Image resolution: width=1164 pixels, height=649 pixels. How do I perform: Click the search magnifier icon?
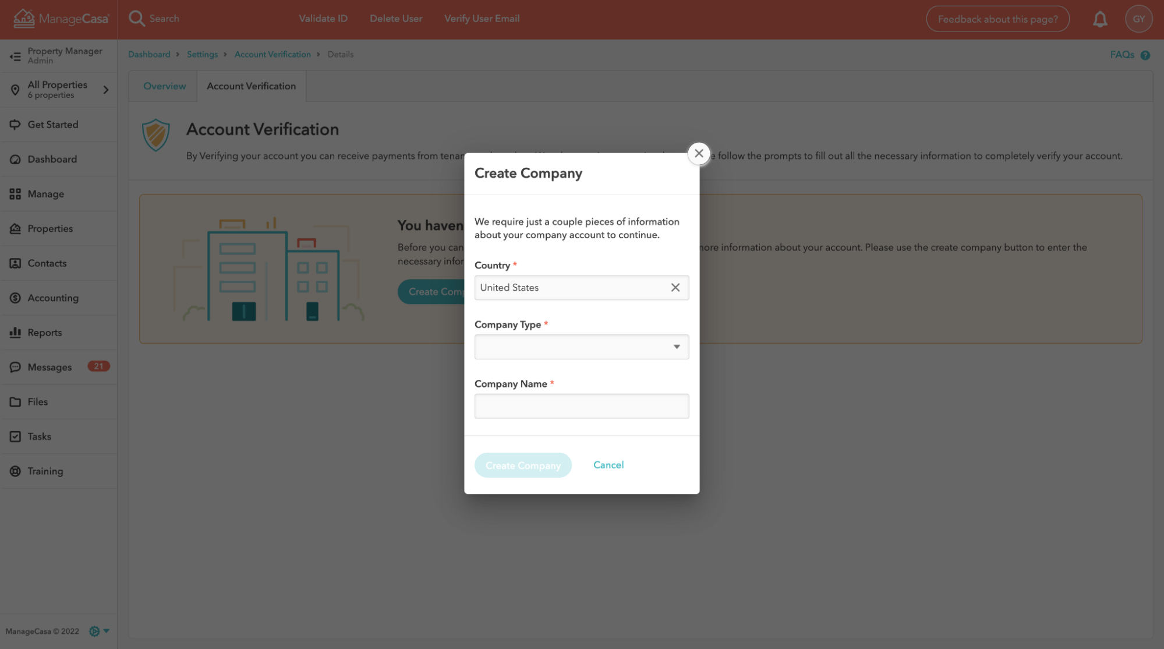[x=136, y=19]
